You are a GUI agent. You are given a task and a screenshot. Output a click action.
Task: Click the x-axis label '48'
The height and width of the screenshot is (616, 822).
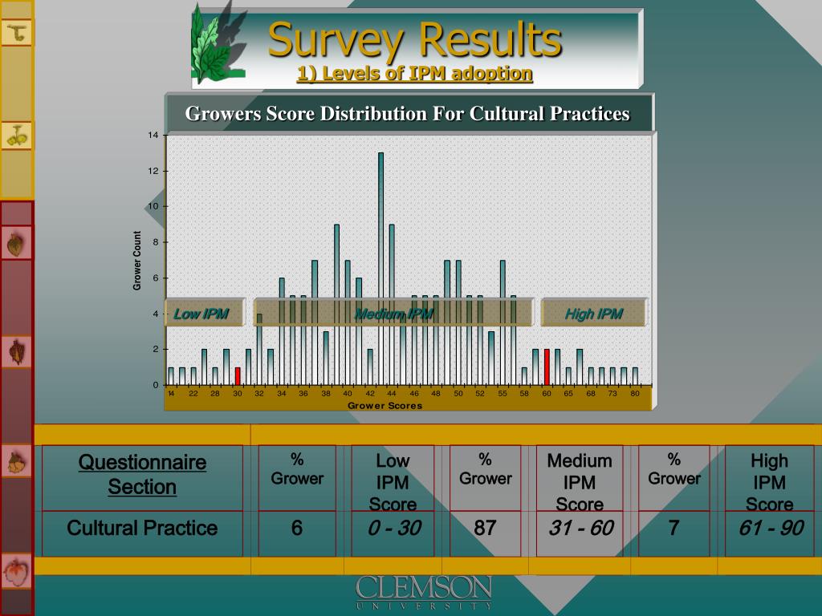436,393
